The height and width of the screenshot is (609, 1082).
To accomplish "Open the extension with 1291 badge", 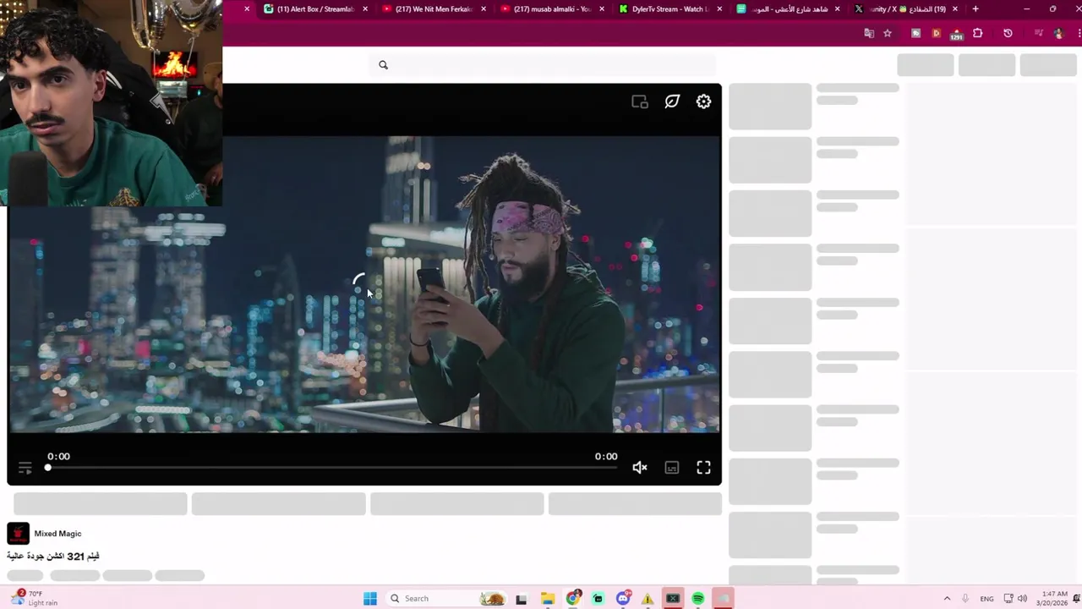I will pyautogui.click(x=957, y=34).
